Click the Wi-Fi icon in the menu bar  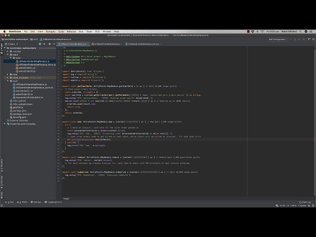pyautogui.click(x=262, y=32)
